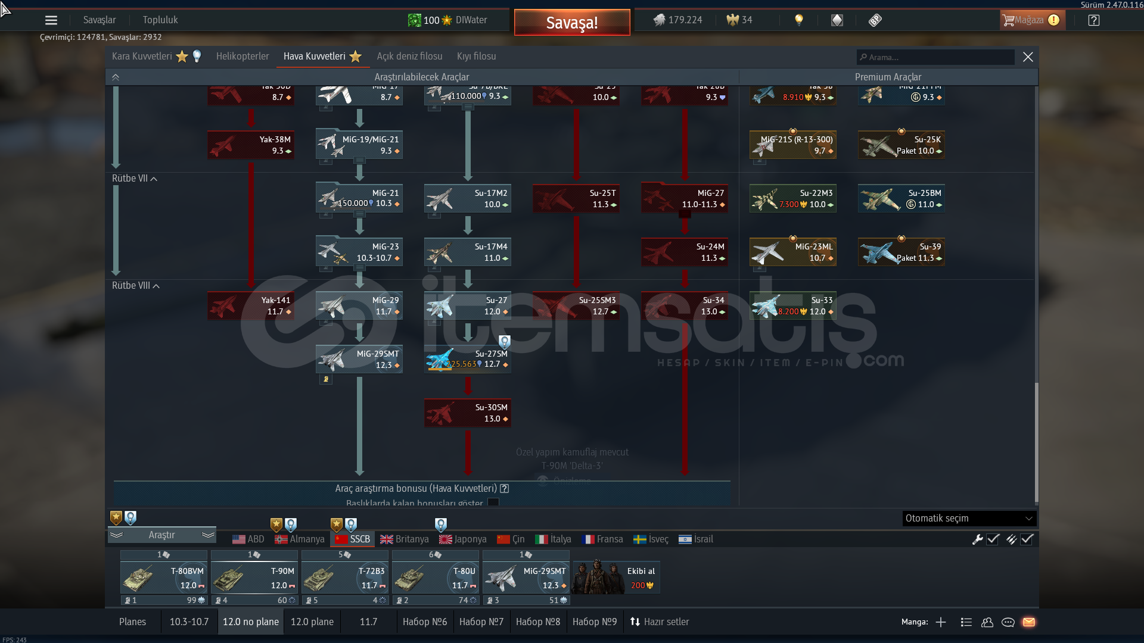This screenshot has width=1144, height=643.
Task: Click the lightbulb badge above Japonya
Action: point(441,525)
